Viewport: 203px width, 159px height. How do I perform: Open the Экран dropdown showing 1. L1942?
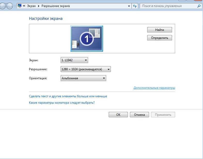point(74,60)
